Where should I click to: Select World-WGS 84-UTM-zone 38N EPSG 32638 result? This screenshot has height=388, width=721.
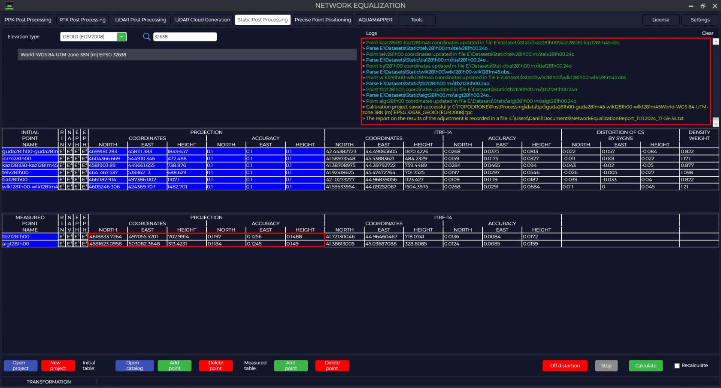[x=187, y=54]
